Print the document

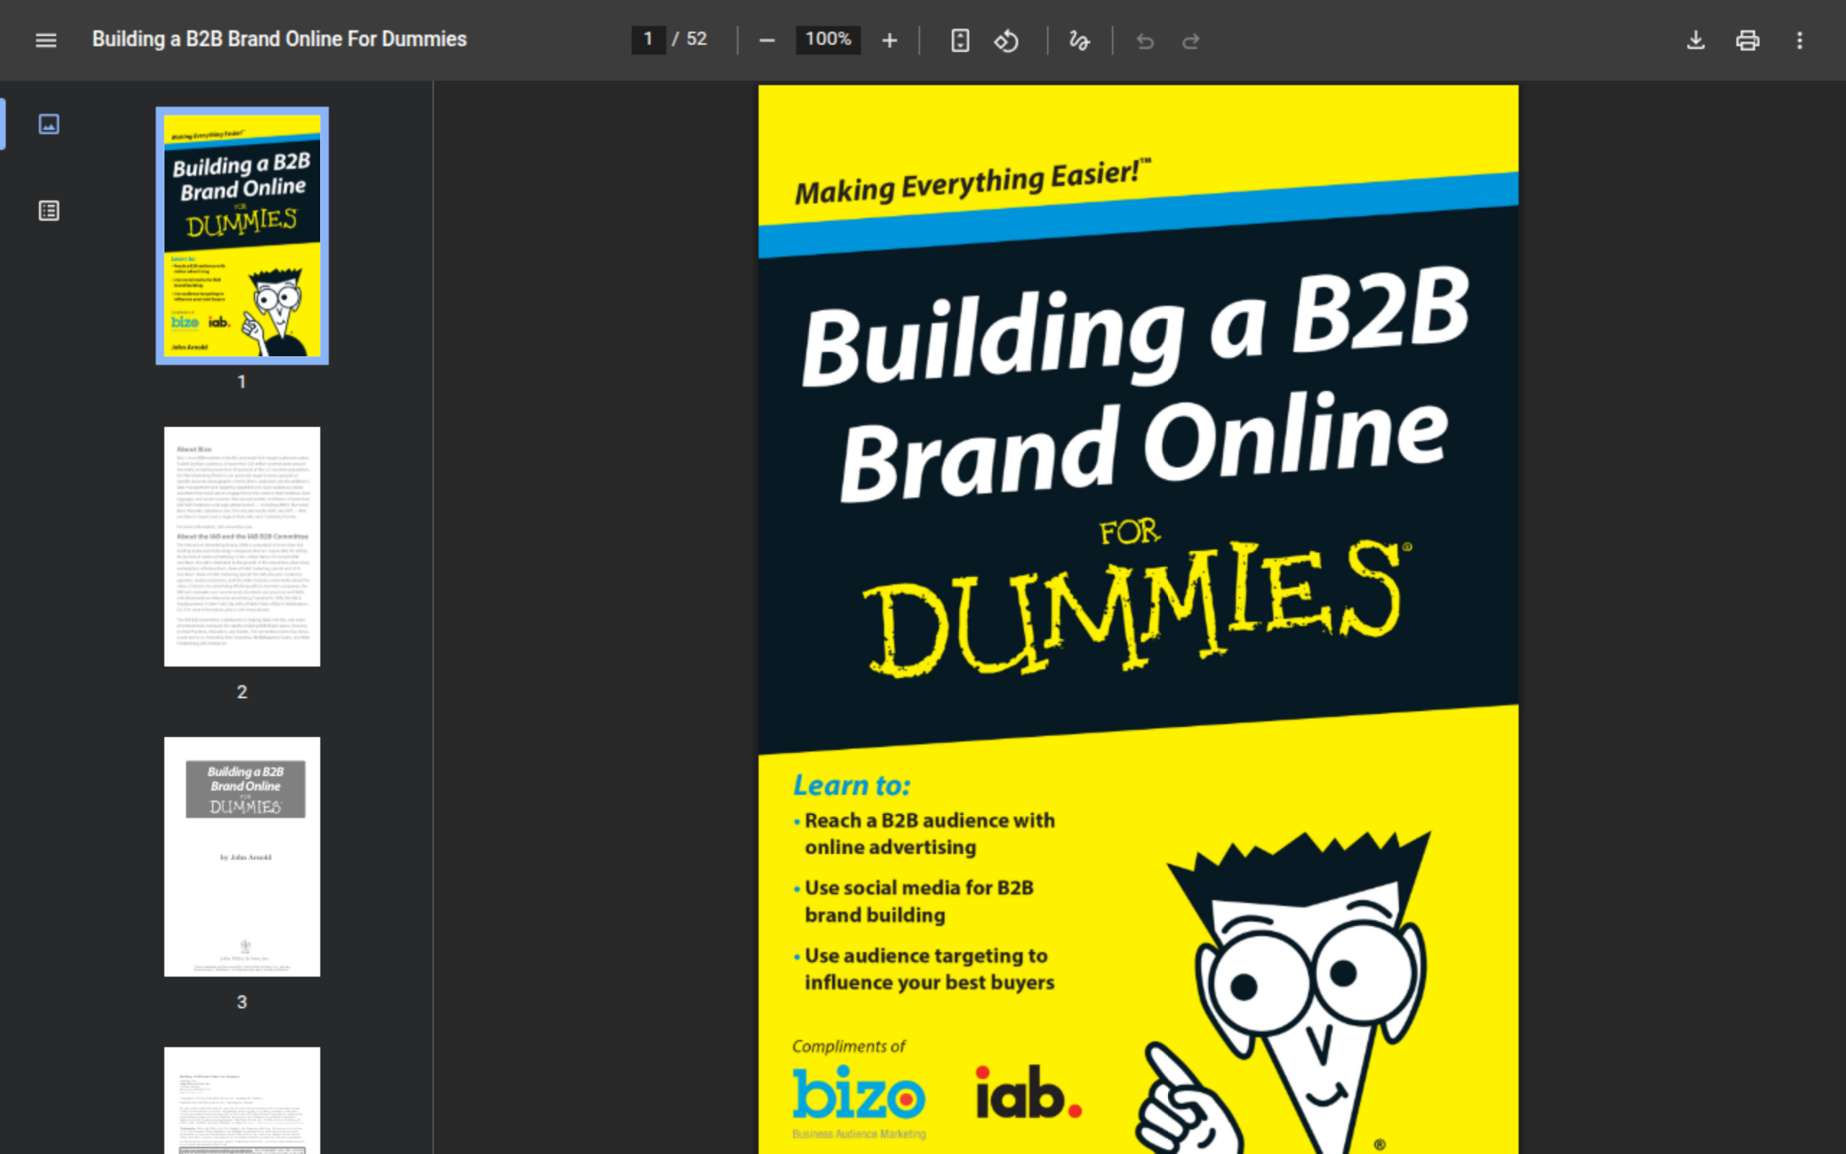click(1746, 40)
